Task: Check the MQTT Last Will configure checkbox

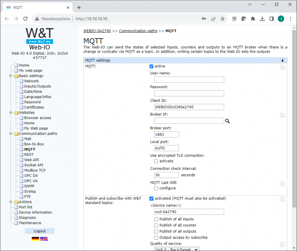Action: click(x=156, y=188)
